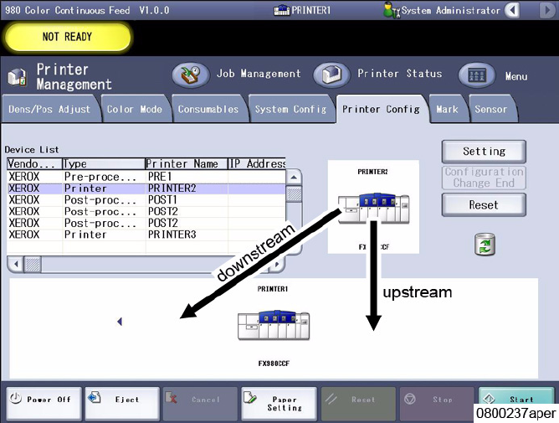
Task: Click the small left triangle in layout area
Action: tap(120, 322)
